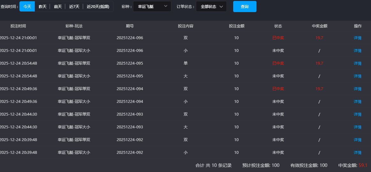Open 详情 for 093 冠军大小 bet
The image size is (371, 172).
click(357, 127)
